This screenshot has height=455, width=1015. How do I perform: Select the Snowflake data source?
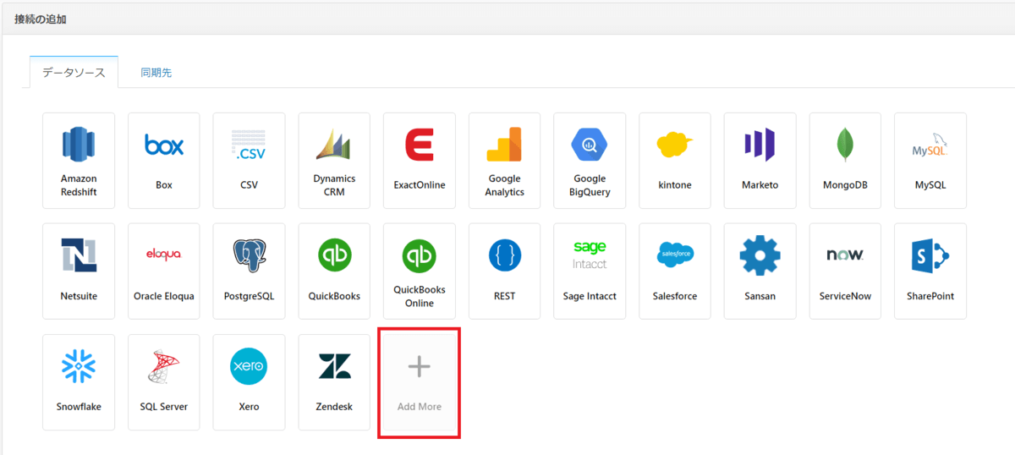(x=79, y=381)
